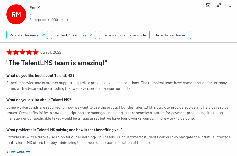Click the envelope email icon
The width and height of the screenshot is (237, 156).
coord(208,5)
